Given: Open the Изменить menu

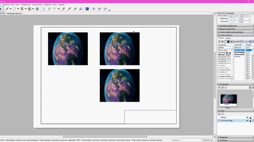Looking at the screenshot, I should (6, 5).
